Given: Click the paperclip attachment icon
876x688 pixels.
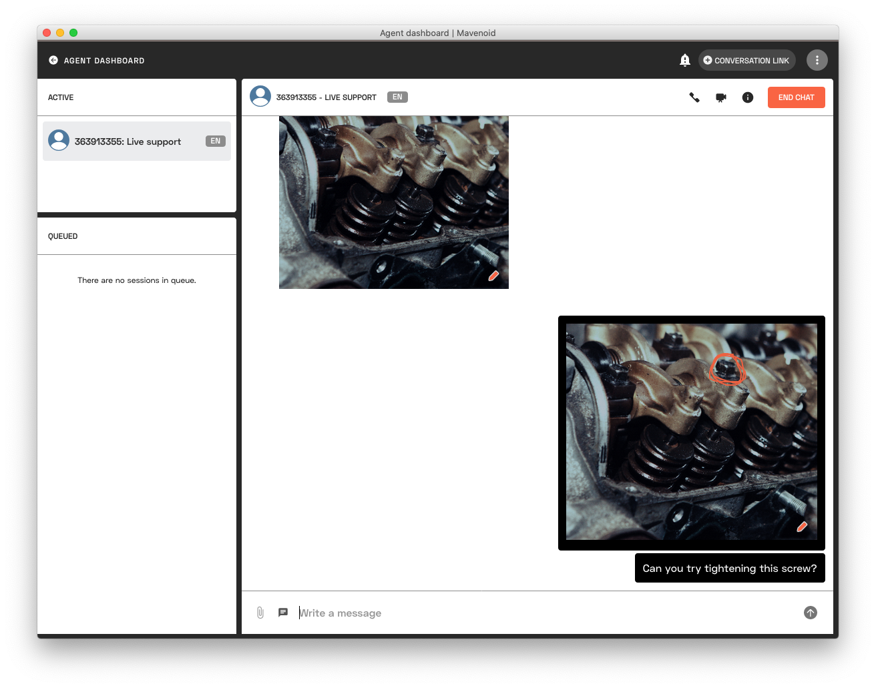Looking at the screenshot, I should pyautogui.click(x=260, y=613).
